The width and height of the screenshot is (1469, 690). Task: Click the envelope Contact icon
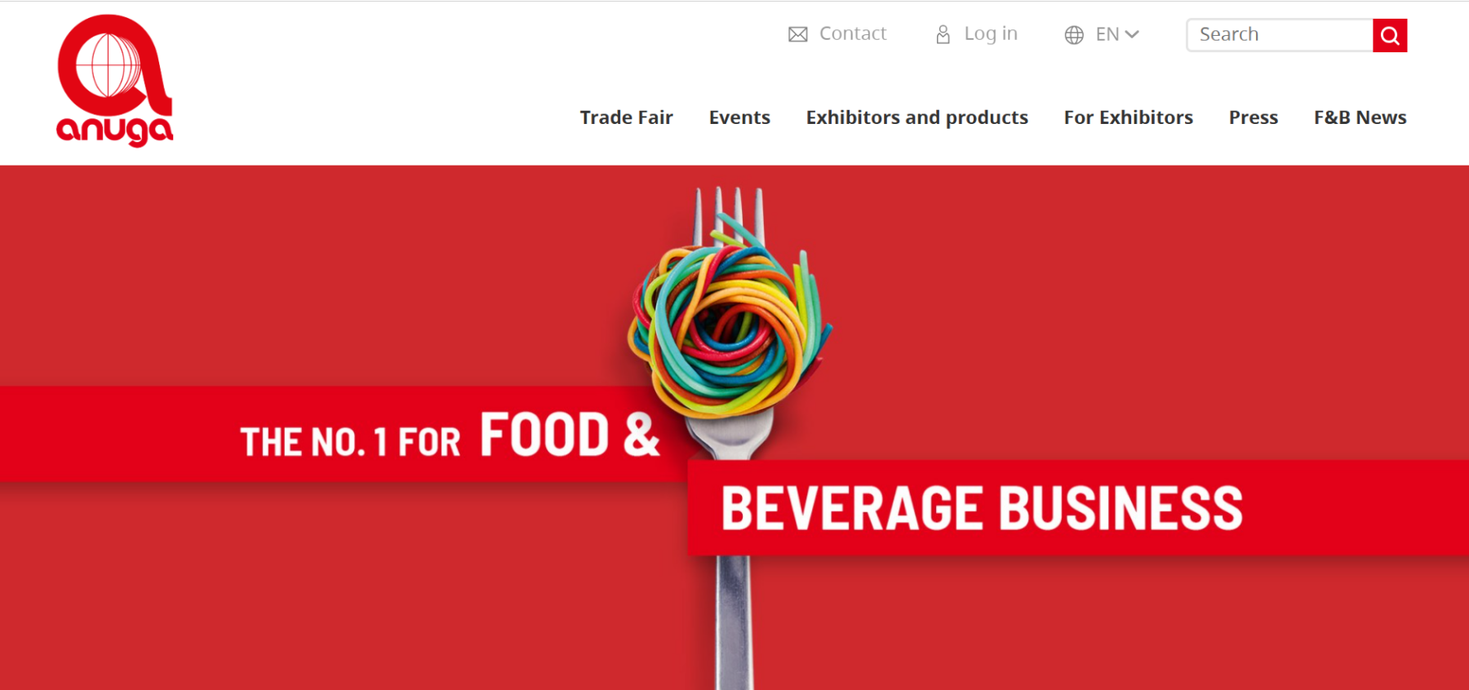pyautogui.click(x=798, y=34)
